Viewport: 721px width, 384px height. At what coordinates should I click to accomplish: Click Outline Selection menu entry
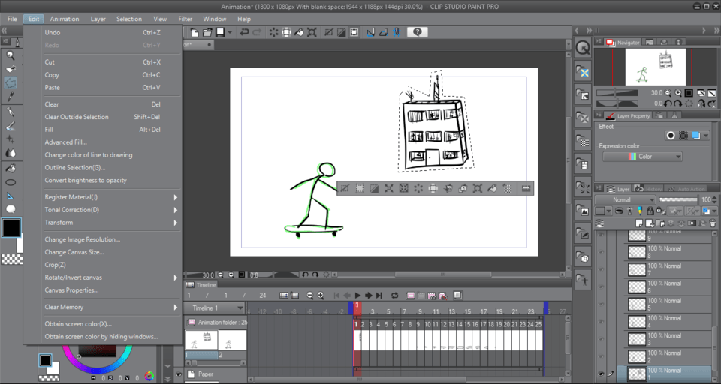74,167
